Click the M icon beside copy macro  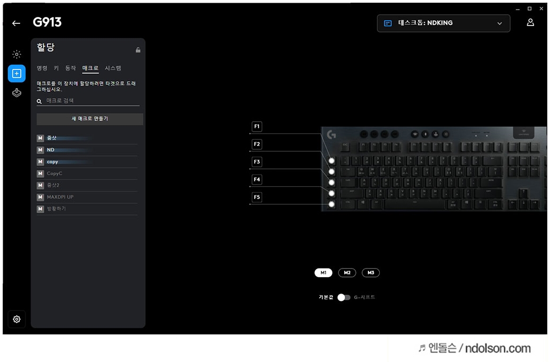click(x=40, y=162)
